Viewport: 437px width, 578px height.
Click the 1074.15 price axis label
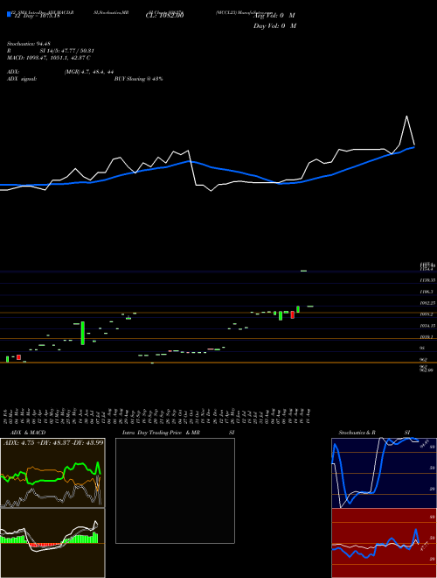point(427,326)
